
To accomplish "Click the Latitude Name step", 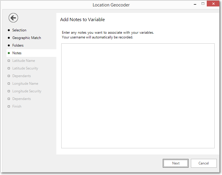I will pos(24,61).
